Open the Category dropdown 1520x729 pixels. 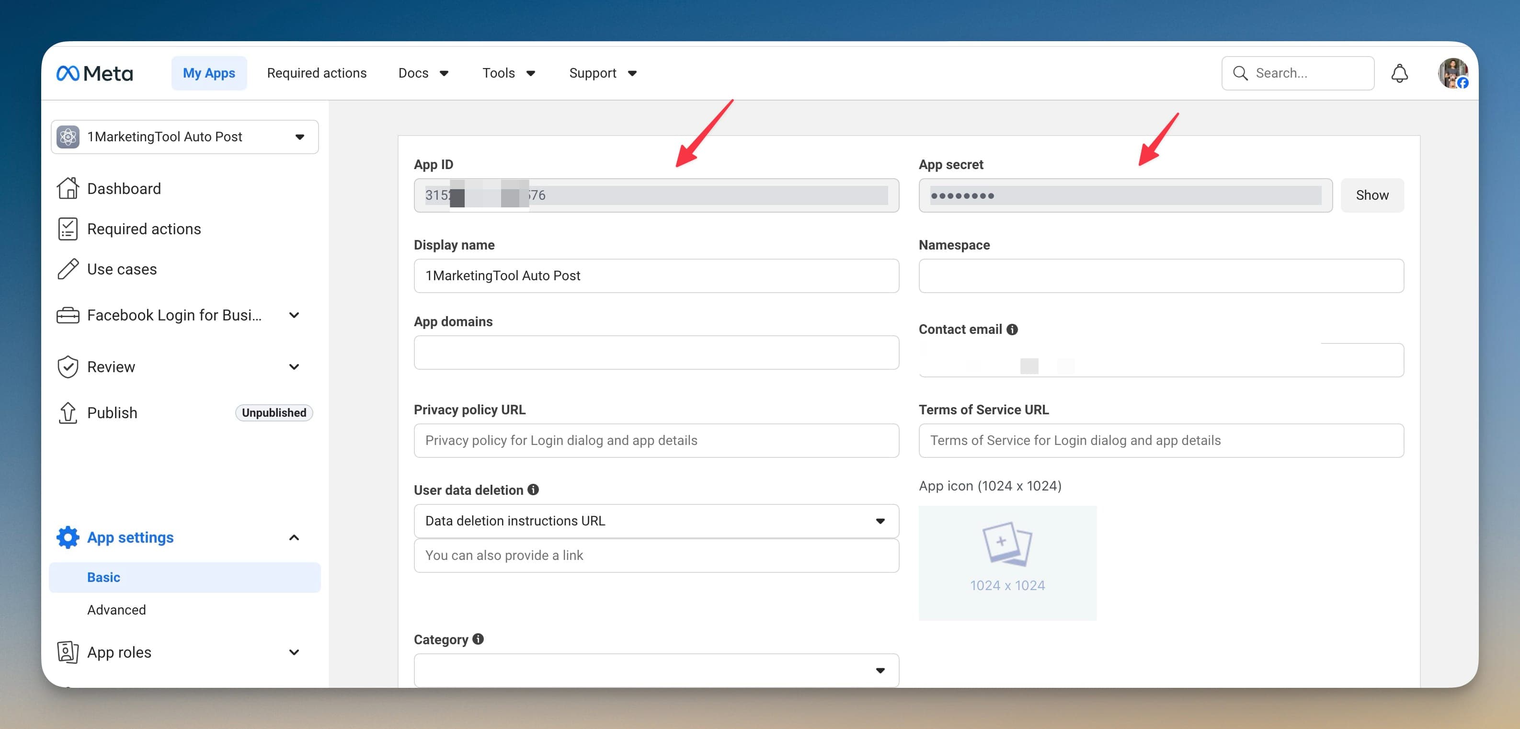coord(656,670)
